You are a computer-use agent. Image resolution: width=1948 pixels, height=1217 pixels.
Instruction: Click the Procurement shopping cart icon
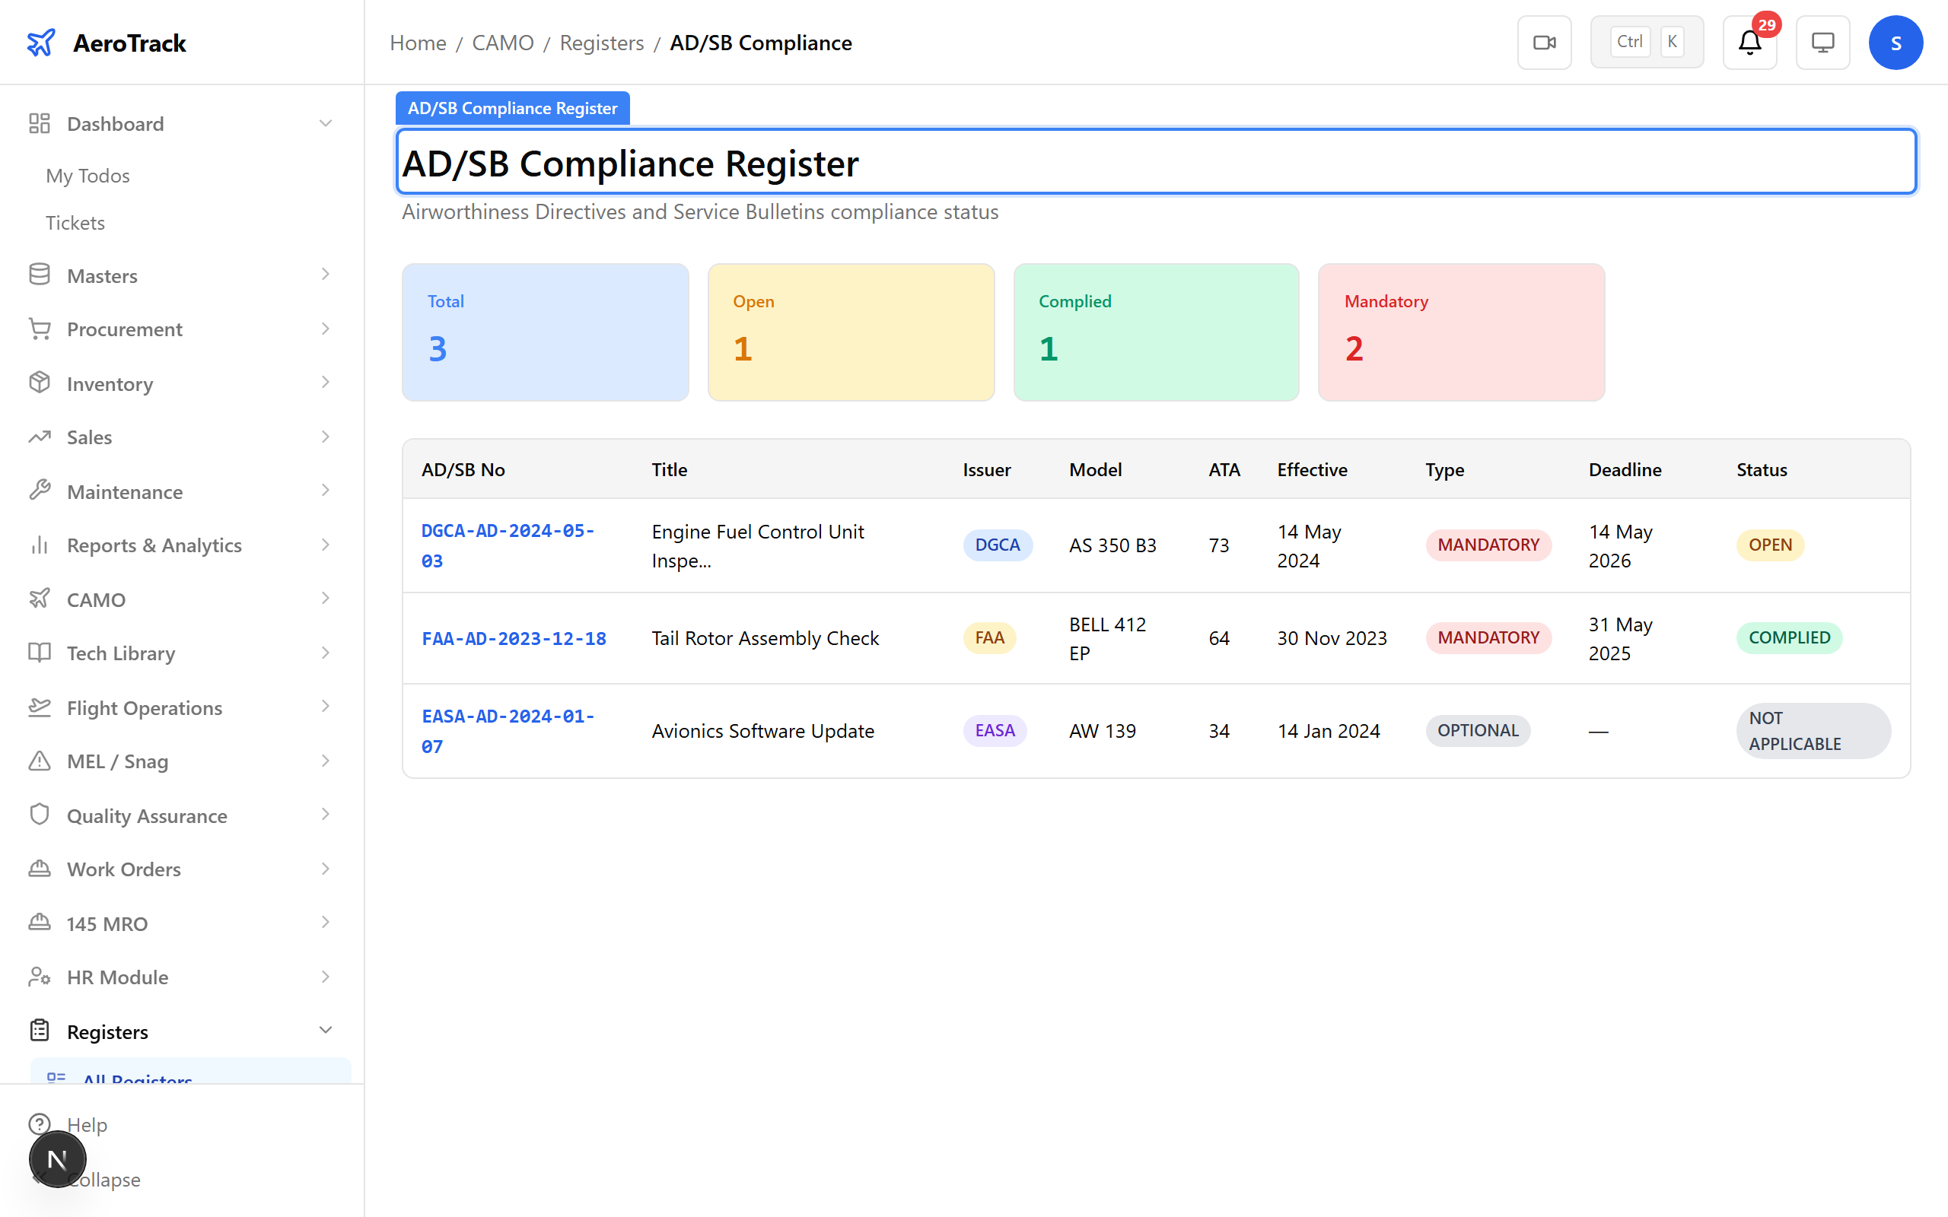point(40,329)
